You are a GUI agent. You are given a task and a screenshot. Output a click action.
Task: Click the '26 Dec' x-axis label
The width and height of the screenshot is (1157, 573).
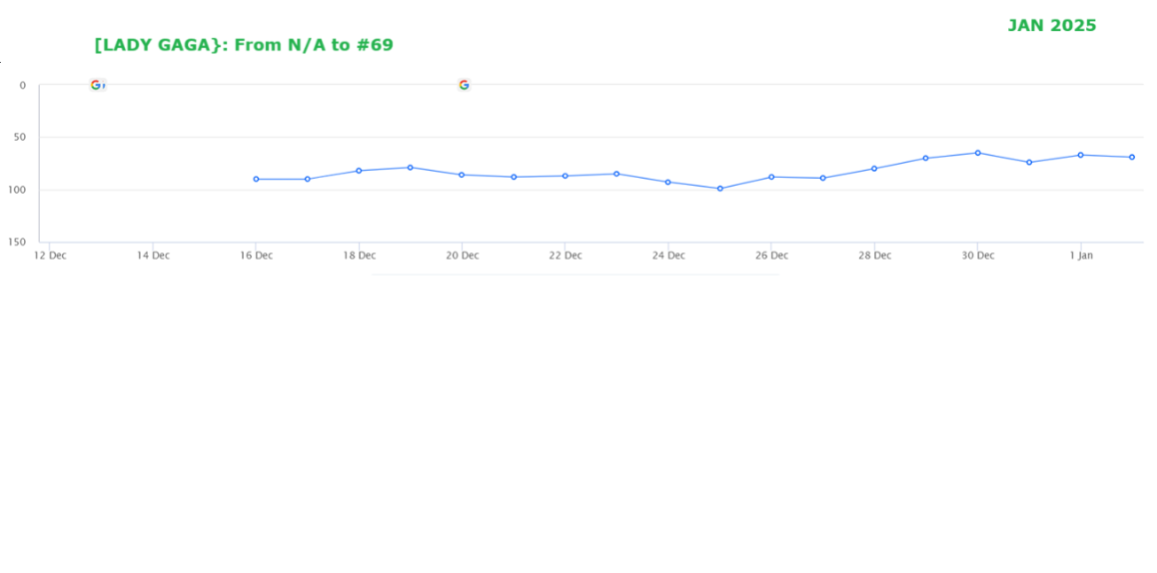click(x=771, y=256)
